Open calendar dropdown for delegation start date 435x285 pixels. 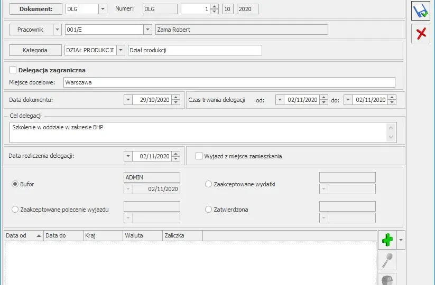280,100
